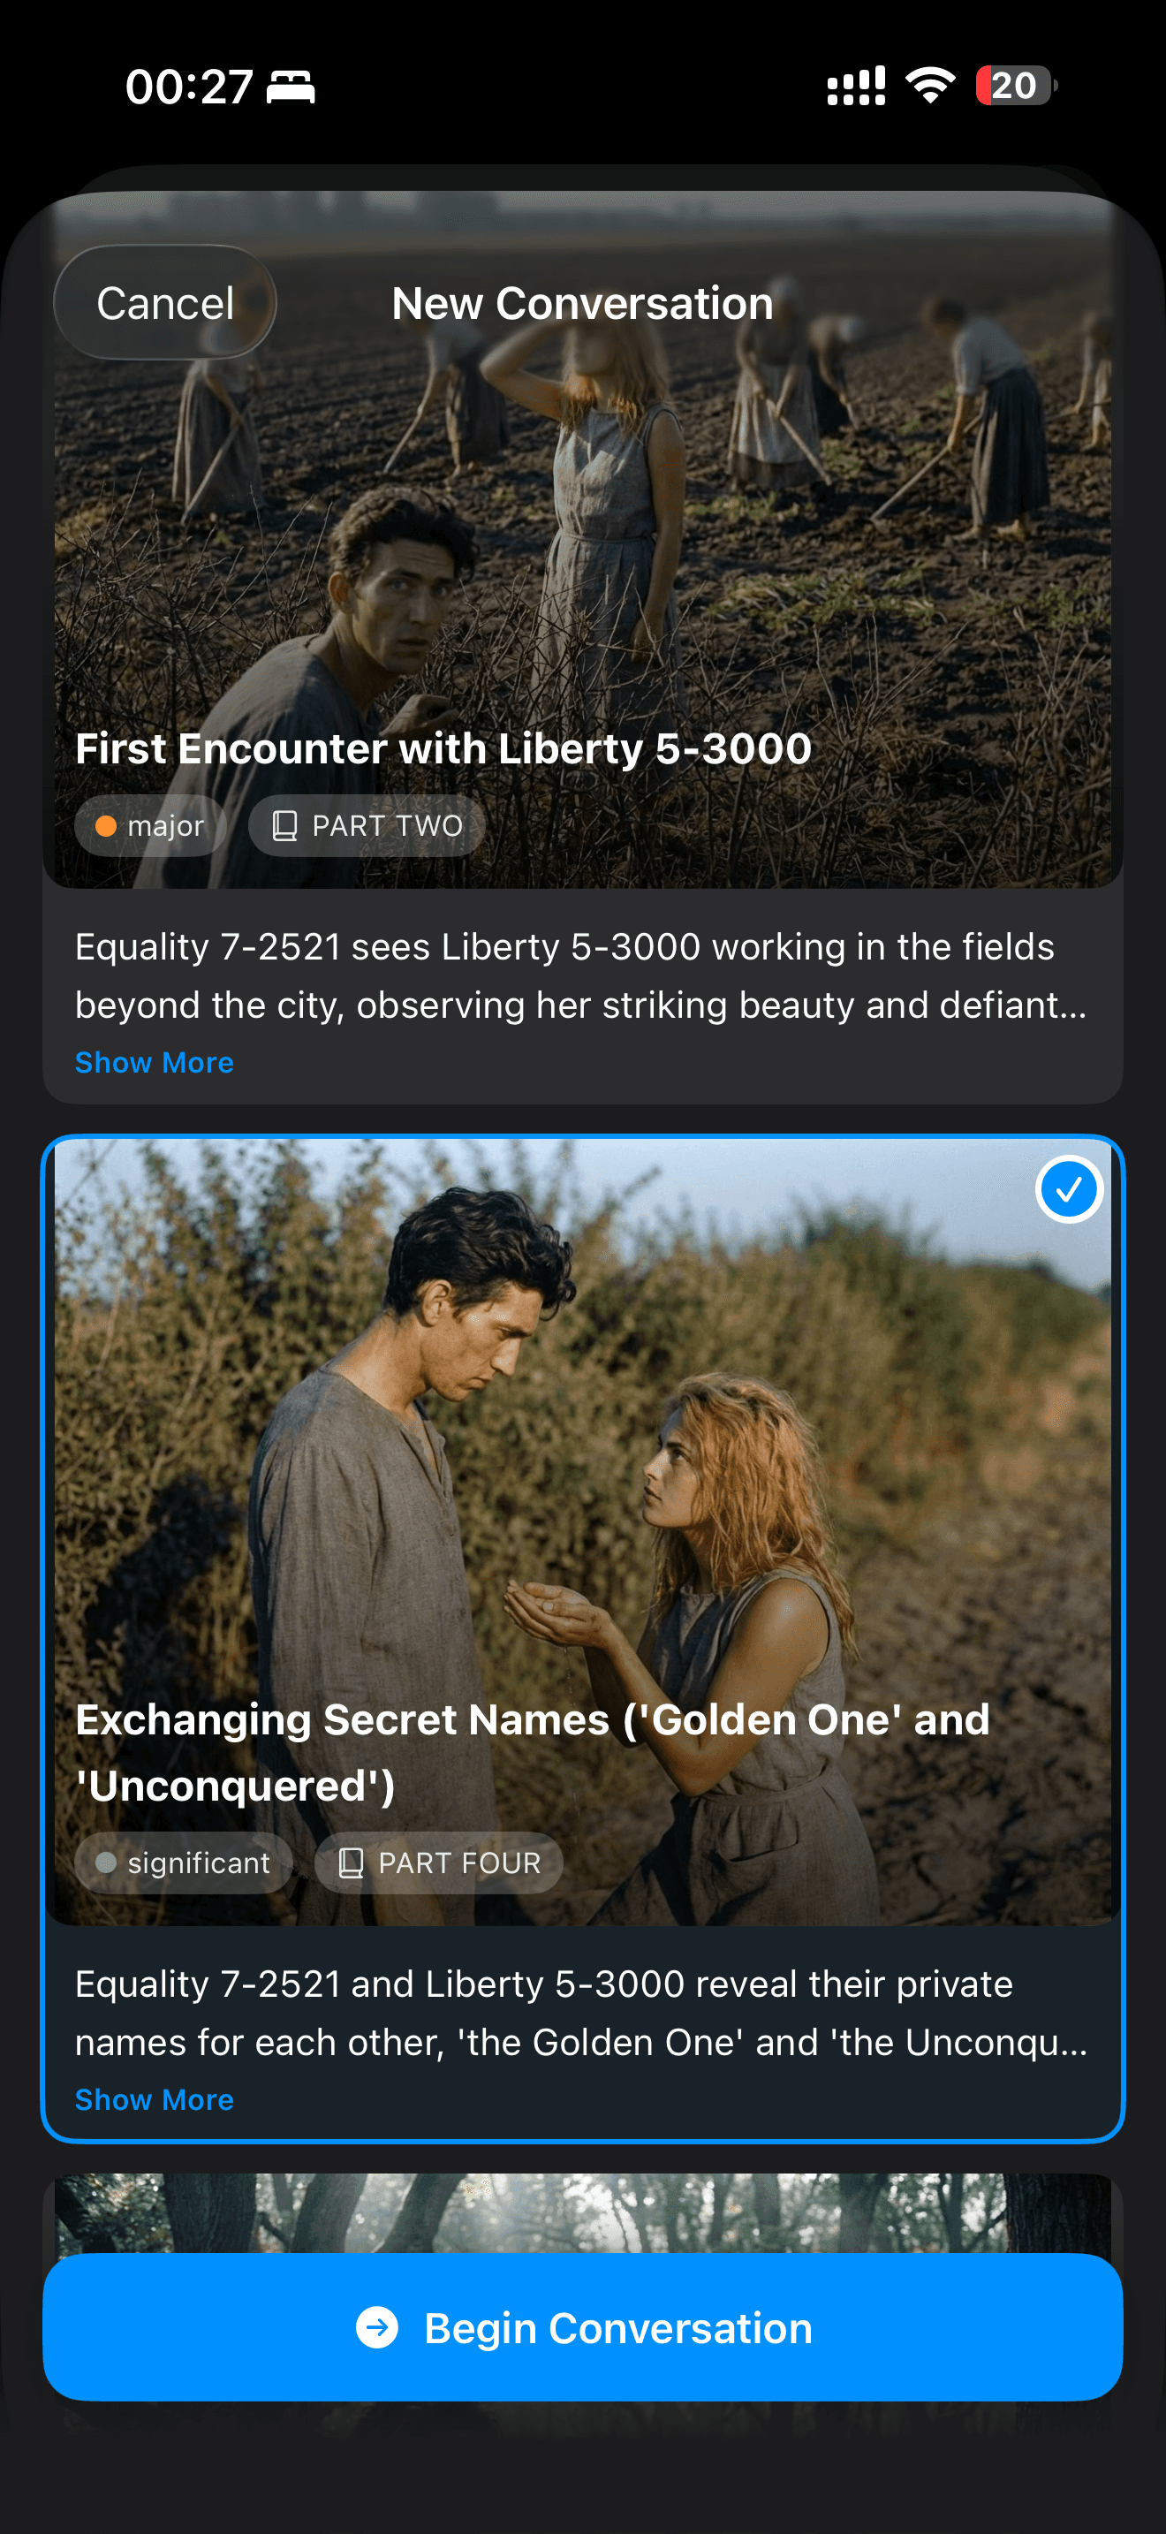Expand the Exchanging Secret Names description with Show More
The width and height of the screenshot is (1166, 2534).
coord(155,2099)
